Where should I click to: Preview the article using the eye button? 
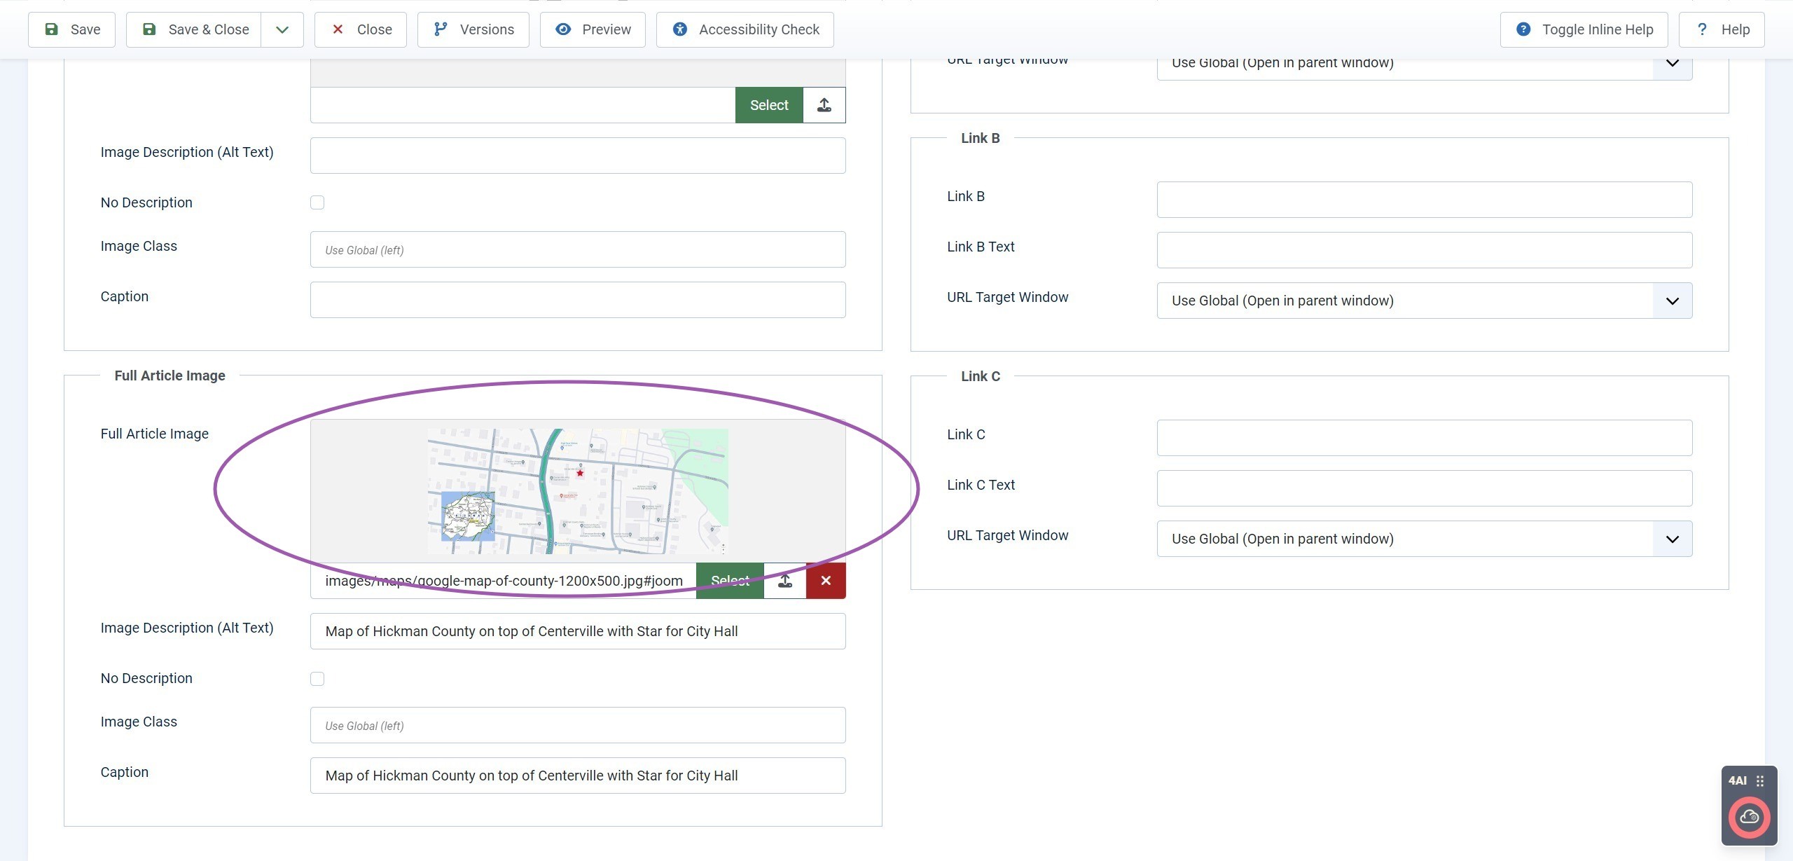click(593, 29)
